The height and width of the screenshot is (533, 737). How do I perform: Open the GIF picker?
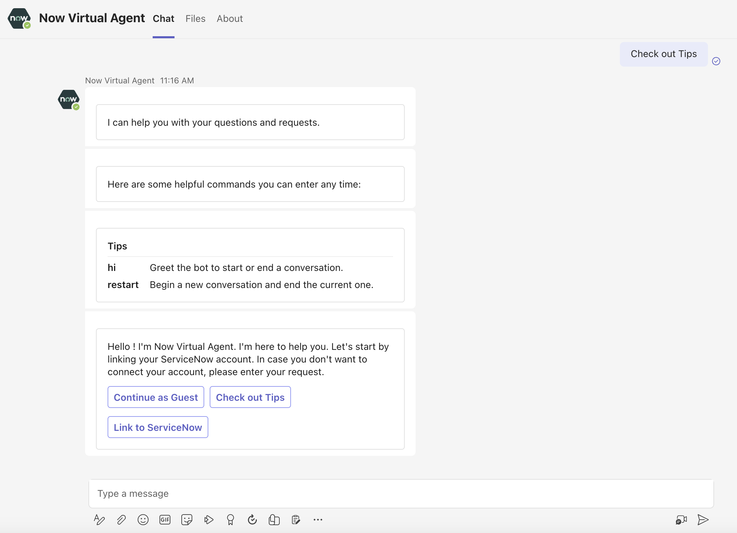[165, 520]
